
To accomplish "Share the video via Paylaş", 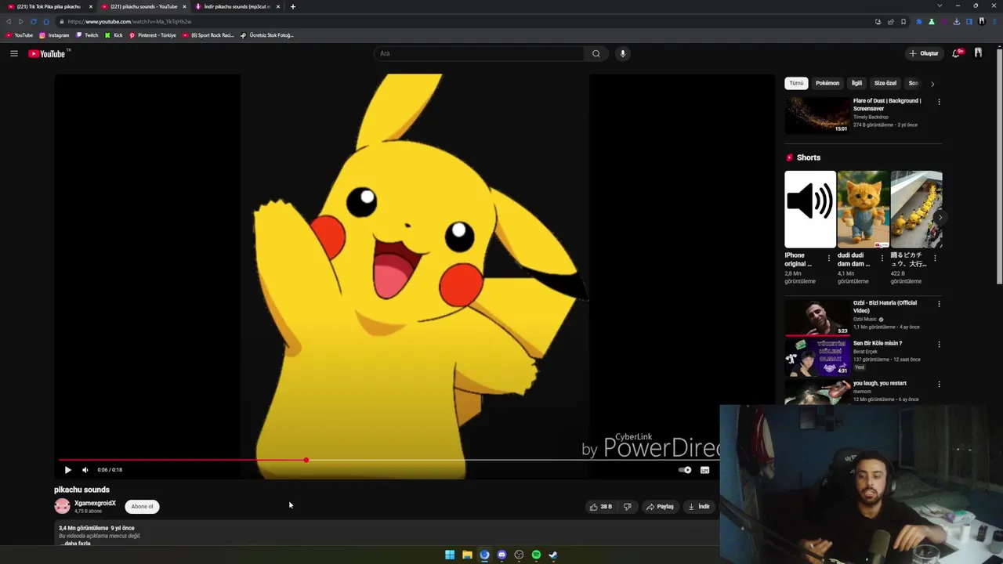I will click(661, 507).
